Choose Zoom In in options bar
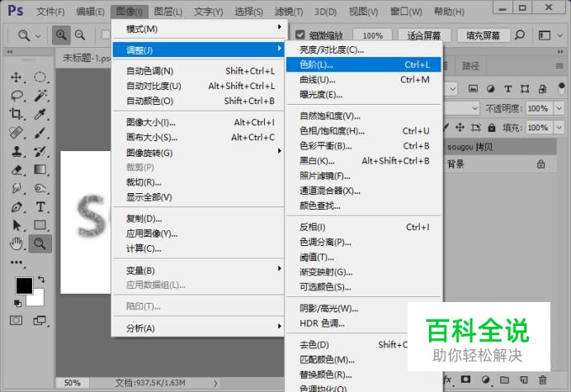Screen dimensions: 571x392 (x=61, y=35)
